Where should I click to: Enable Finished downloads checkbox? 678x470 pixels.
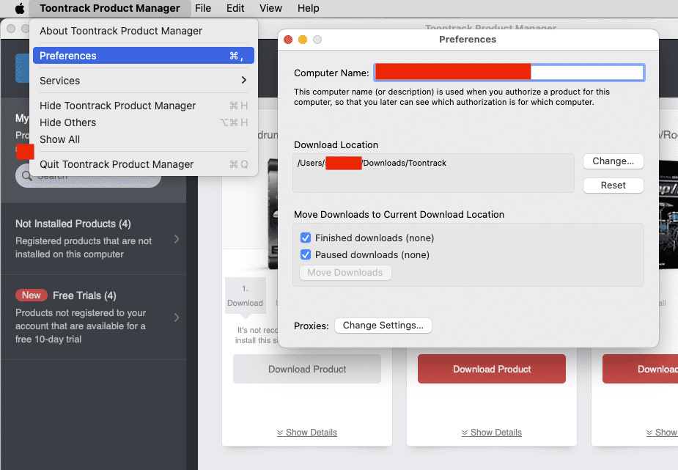(x=306, y=238)
